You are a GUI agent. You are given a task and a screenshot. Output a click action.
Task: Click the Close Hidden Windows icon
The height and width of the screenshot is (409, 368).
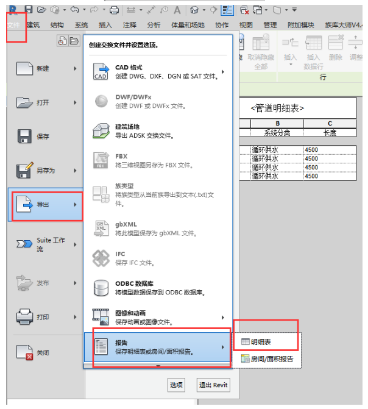244,10
